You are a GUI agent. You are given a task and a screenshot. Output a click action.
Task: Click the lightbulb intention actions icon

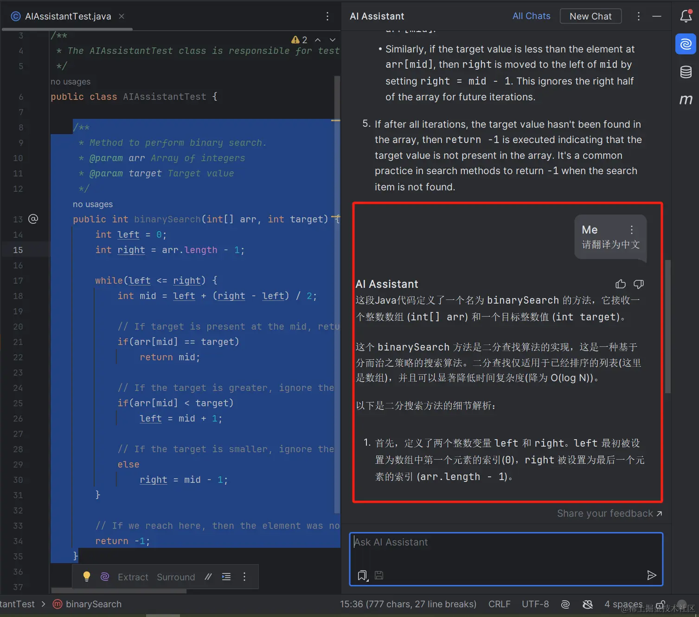(x=86, y=577)
